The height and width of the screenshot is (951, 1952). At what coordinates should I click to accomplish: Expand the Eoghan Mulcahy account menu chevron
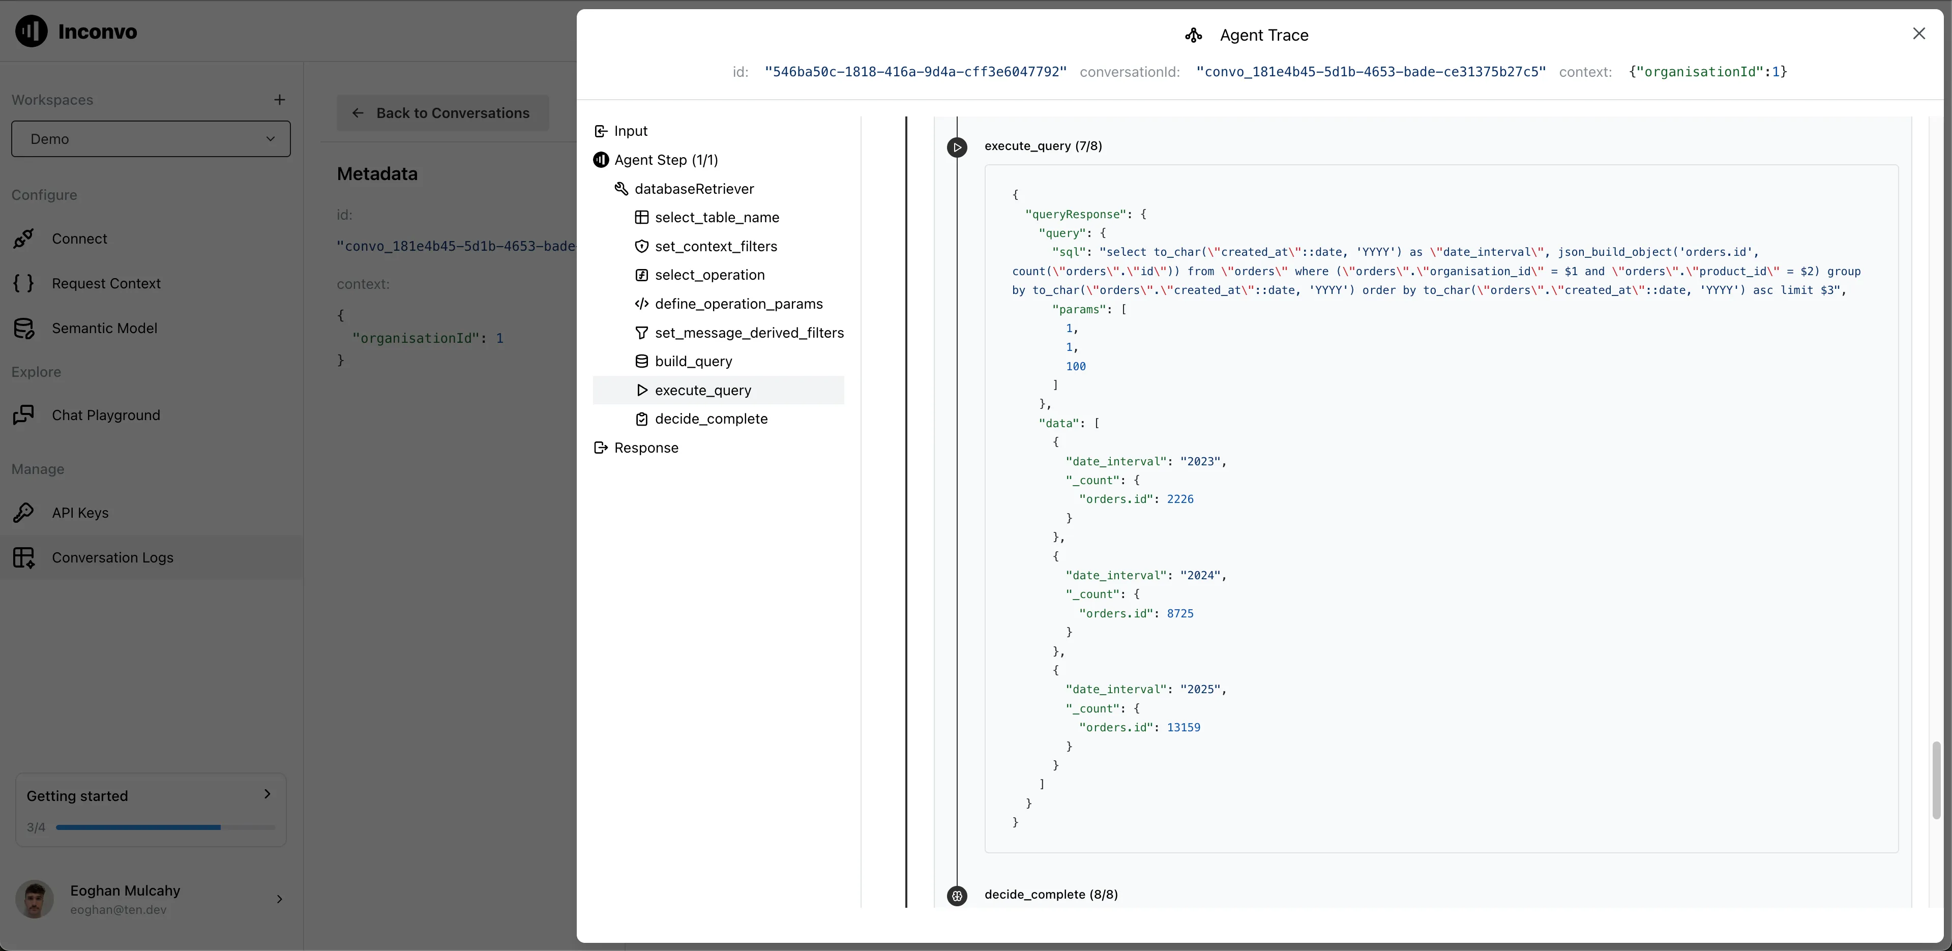(280, 900)
